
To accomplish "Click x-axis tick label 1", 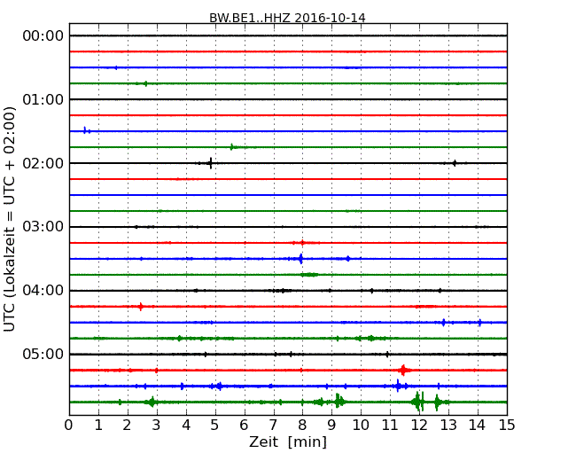I will coord(98,425).
